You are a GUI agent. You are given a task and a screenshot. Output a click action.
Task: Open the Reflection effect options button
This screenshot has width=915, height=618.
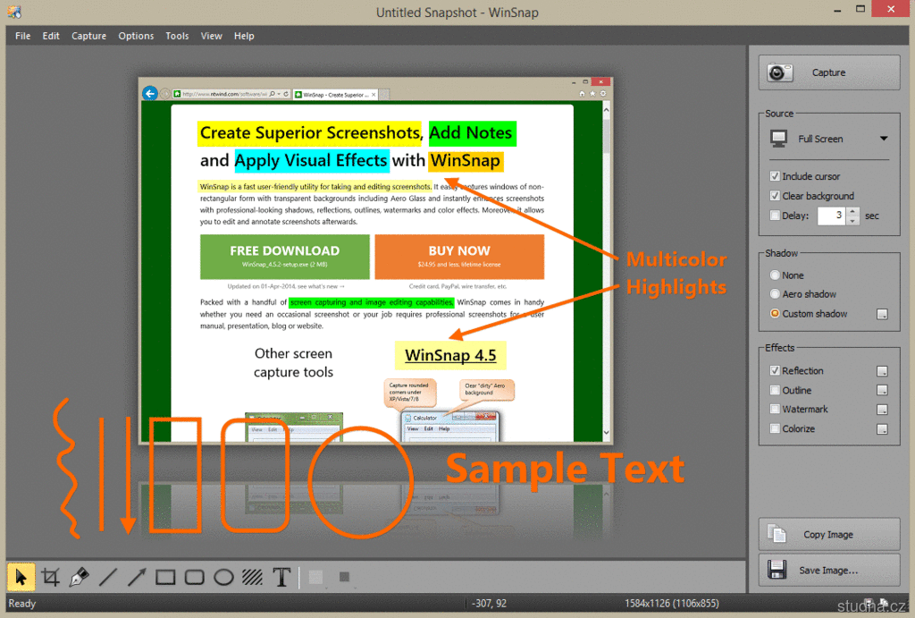click(882, 371)
